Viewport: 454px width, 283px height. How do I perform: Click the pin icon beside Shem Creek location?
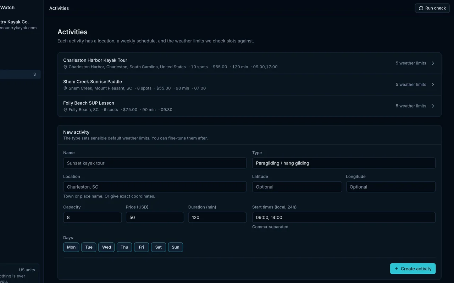coord(65,88)
